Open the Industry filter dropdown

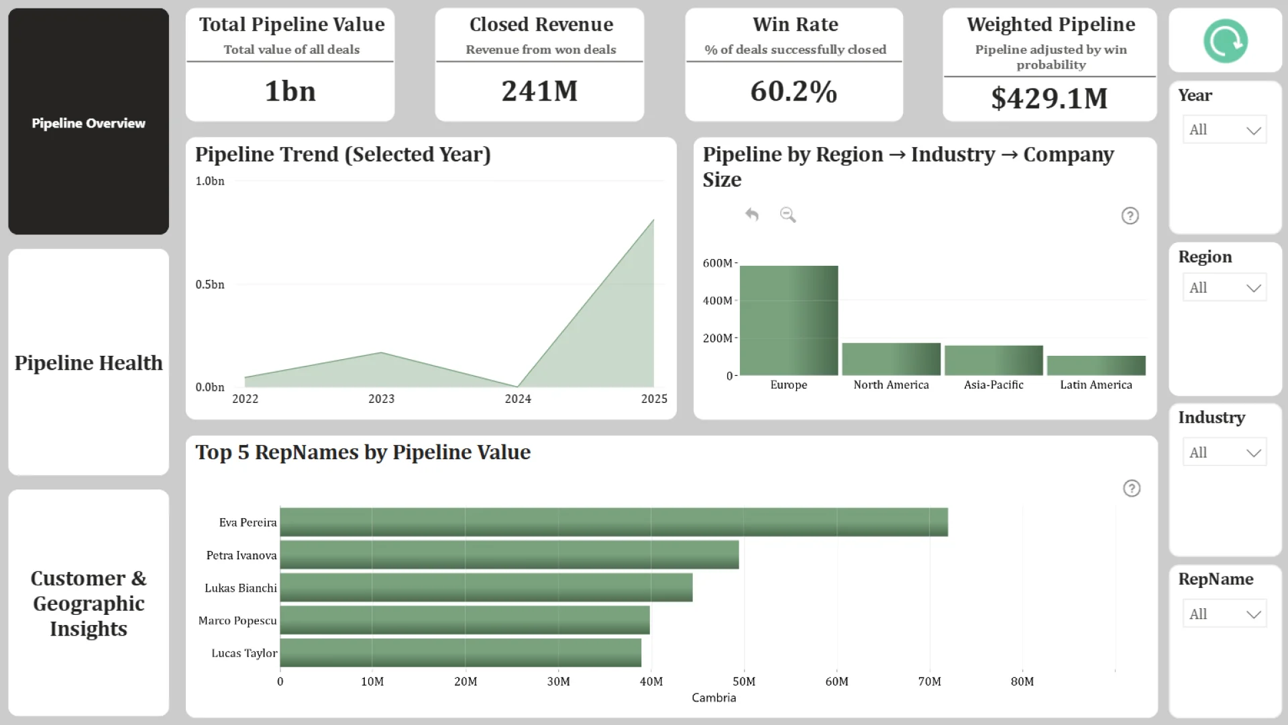click(x=1224, y=452)
